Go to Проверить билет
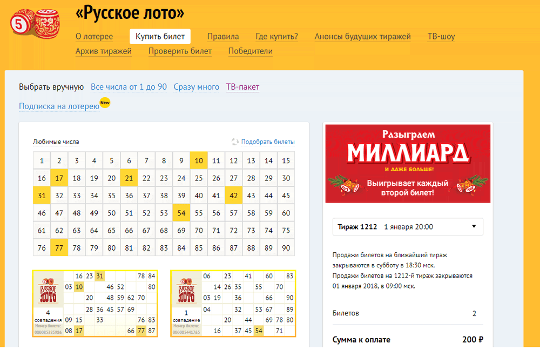 180,51
